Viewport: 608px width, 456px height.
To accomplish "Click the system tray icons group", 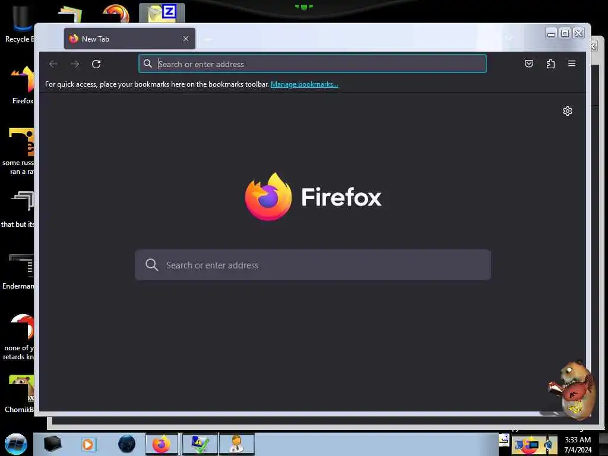I will pos(534,445).
